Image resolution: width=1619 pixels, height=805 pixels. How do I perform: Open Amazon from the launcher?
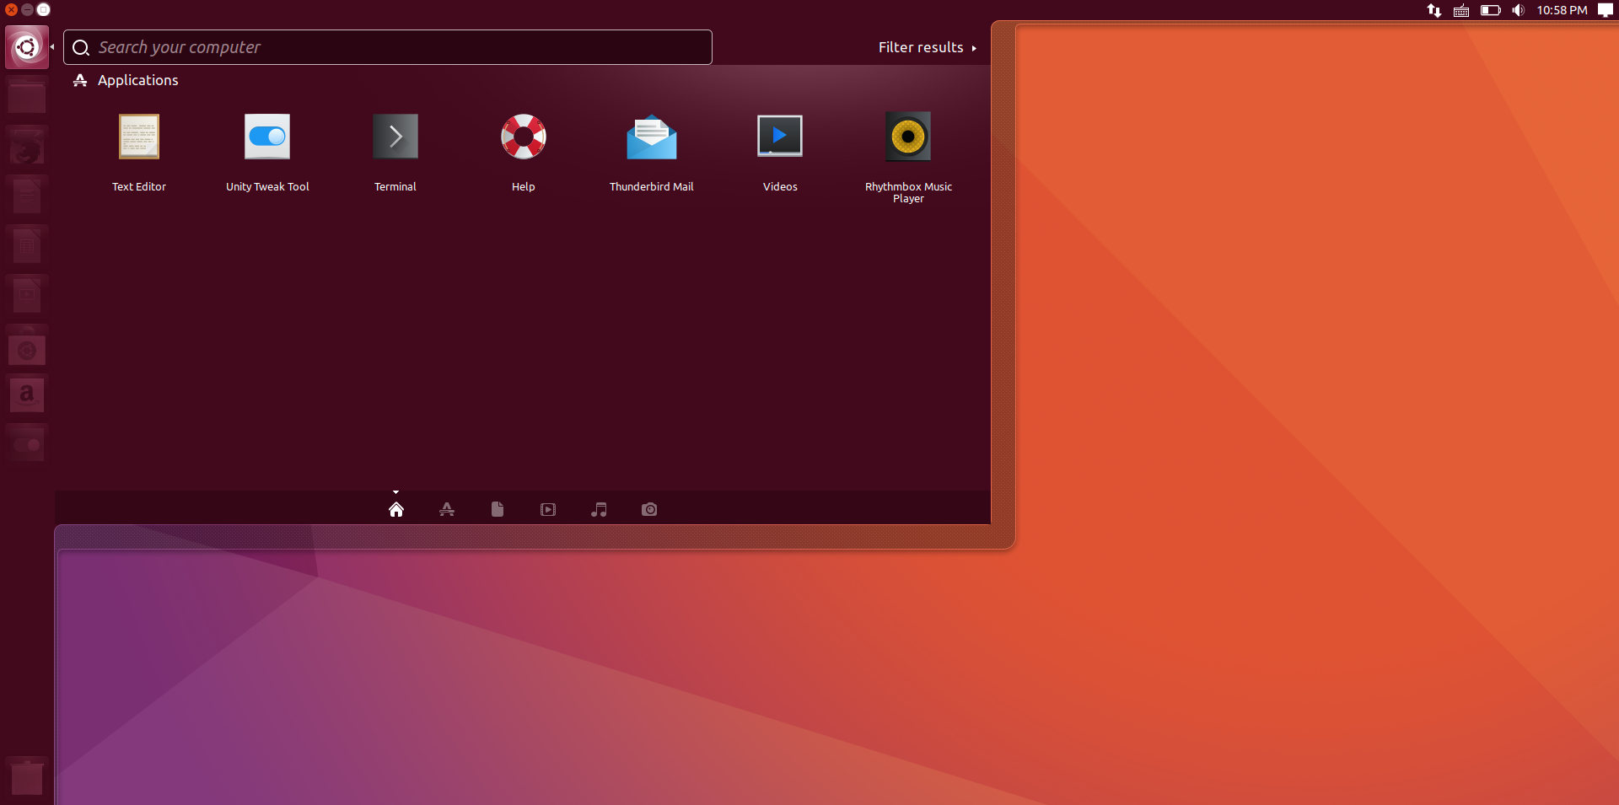pos(27,395)
